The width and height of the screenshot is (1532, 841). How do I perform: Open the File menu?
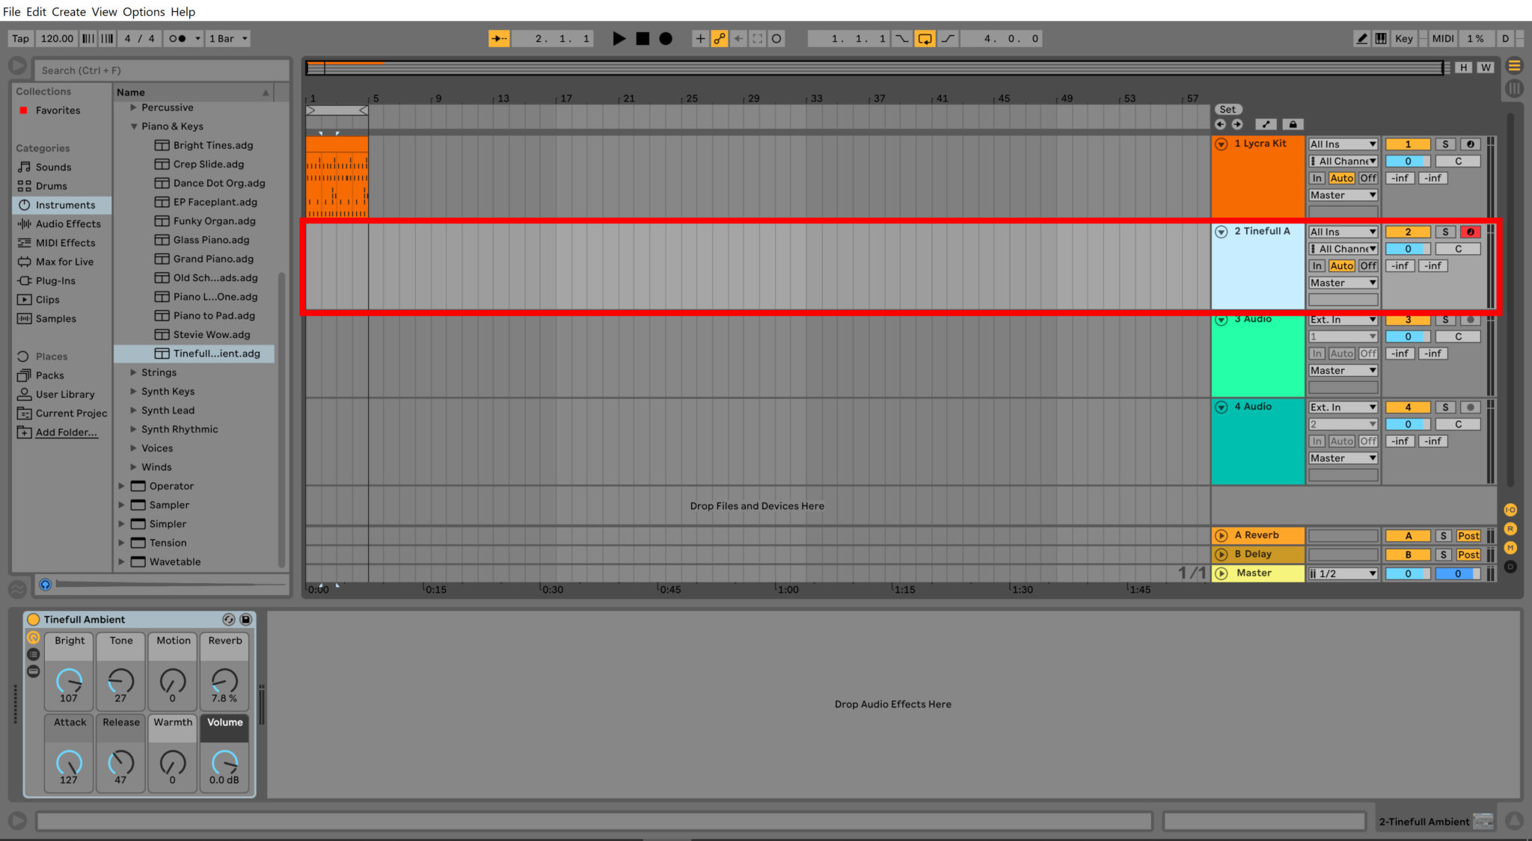[12, 11]
